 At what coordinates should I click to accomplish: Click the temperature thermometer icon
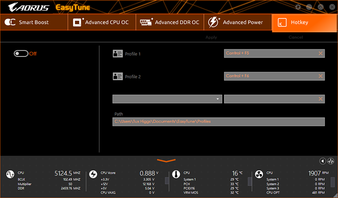pyautogui.click(x=176, y=174)
